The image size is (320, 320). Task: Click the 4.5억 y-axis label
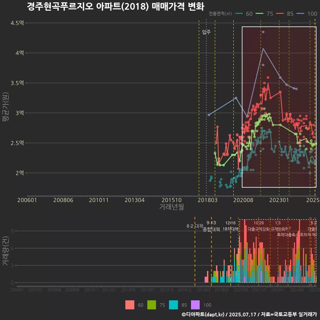click(x=17, y=23)
